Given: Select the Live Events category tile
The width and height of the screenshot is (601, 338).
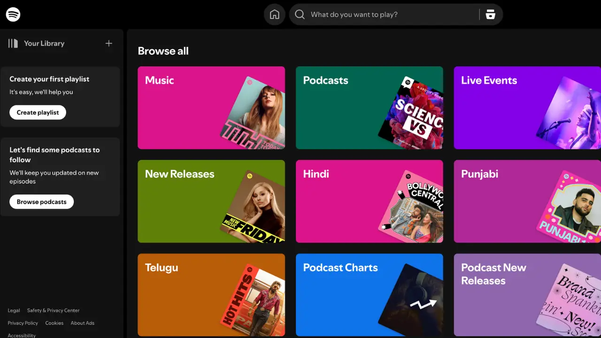Looking at the screenshot, I should click(x=527, y=108).
